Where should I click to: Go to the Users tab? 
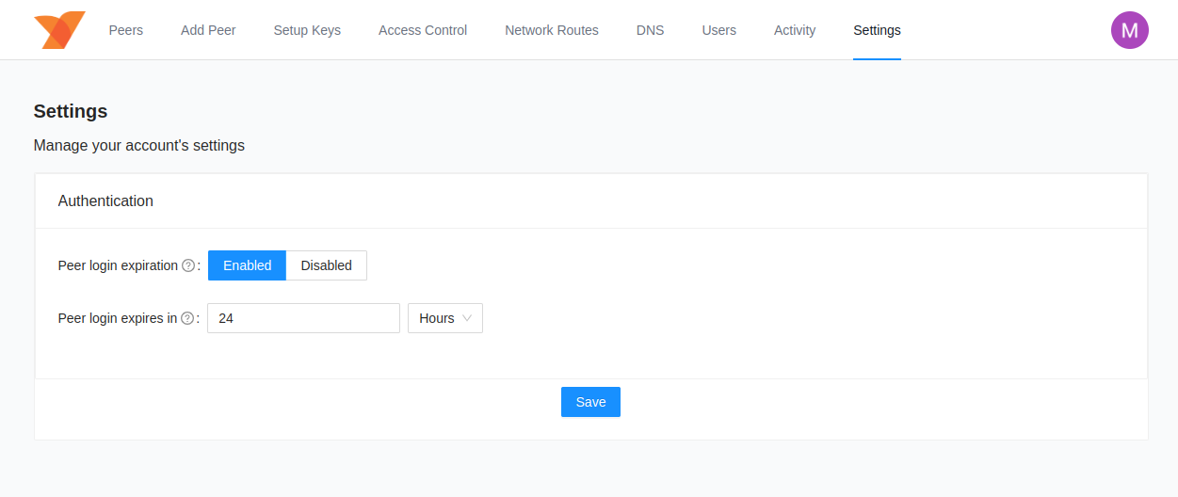click(719, 30)
